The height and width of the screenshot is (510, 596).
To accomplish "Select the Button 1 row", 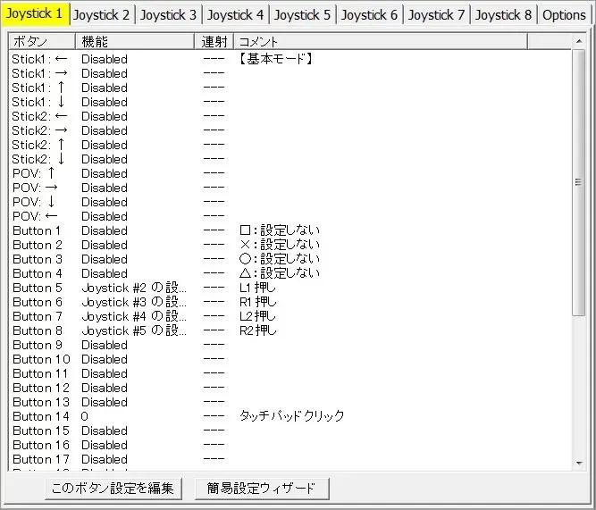I will pyautogui.click(x=290, y=230).
